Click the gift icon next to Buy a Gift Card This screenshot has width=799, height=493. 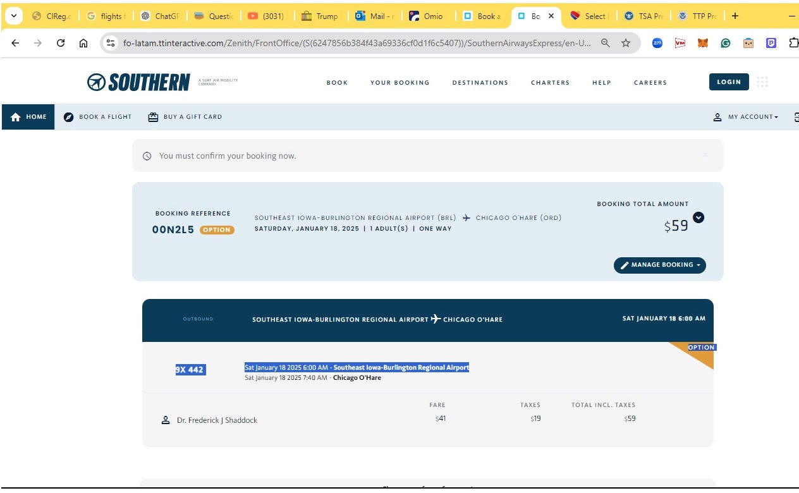pyautogui.click(x=153, y=117)
